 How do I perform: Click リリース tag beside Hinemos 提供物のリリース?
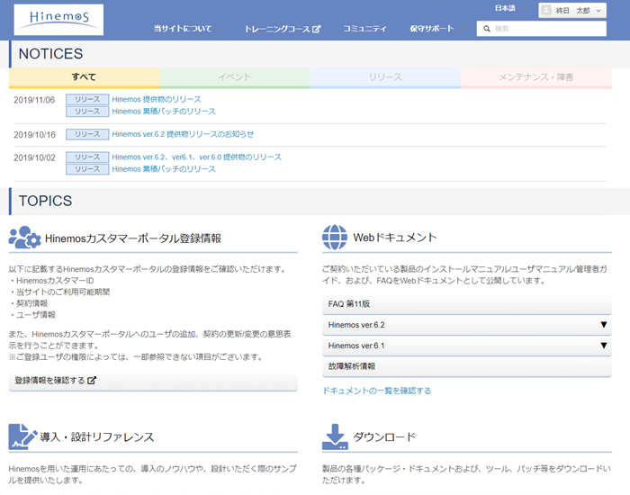87,99
